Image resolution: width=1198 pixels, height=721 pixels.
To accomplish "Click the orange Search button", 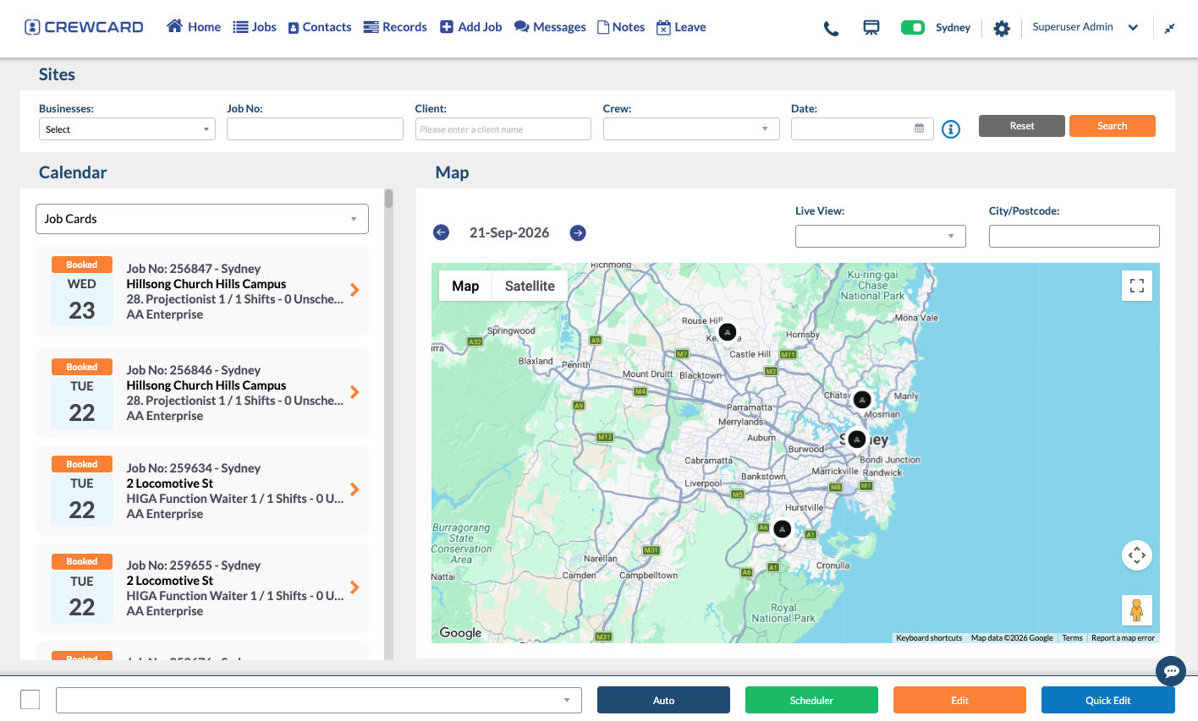I will click(x=1113, y=126).
